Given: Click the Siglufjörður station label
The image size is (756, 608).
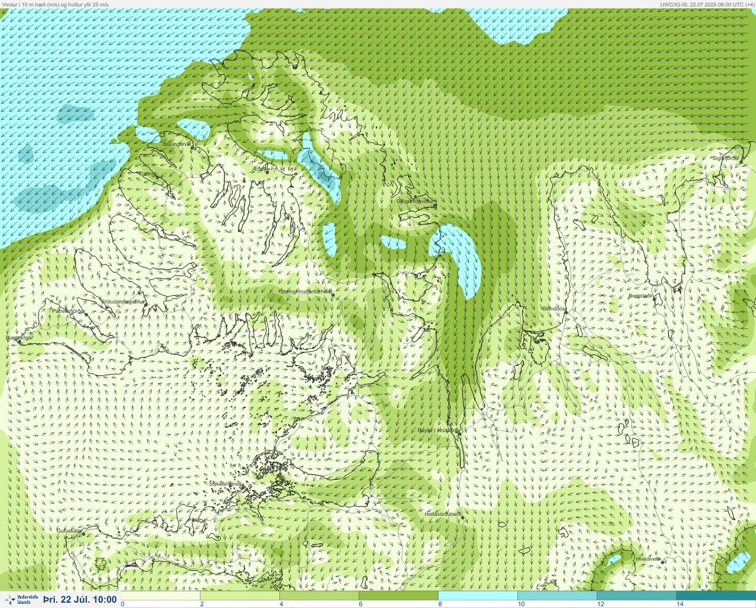Looking at the screenshot, I should pyautogui.click(x=726, y=158).
